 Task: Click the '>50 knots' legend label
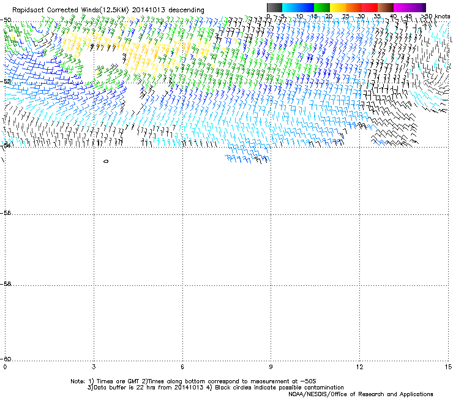[436, 16]
